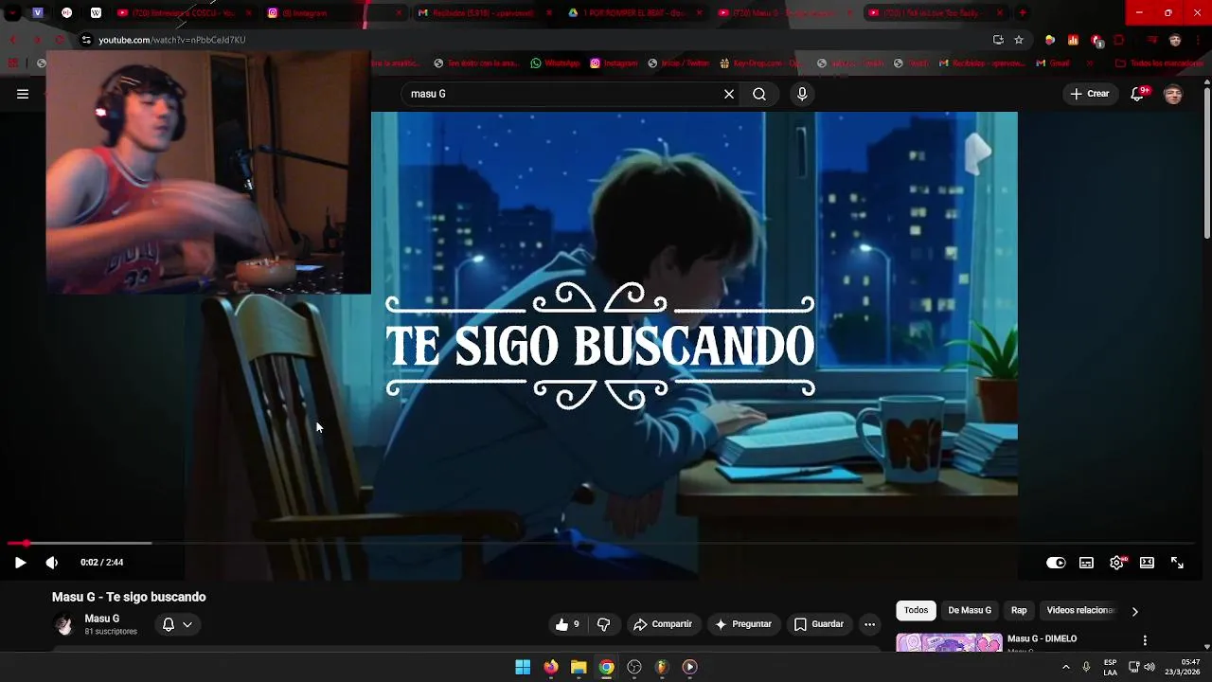1212x682 pixels.
Task: Open the account avatar menu in YouTube
Action: click(1173, 94)
